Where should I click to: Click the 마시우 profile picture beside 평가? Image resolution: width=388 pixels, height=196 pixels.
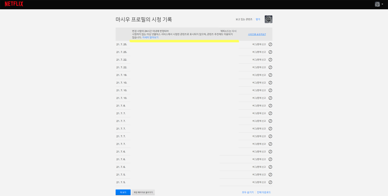(268, 19)
